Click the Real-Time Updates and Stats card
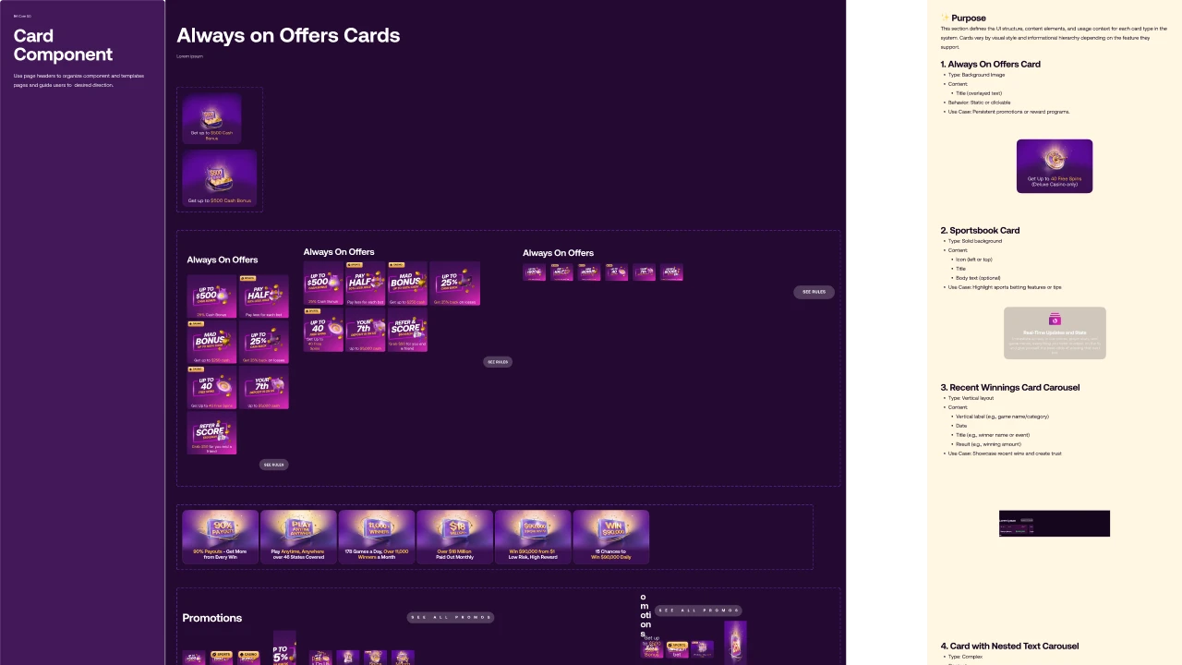Image resolution: width=1182 pixels, height=665 pixels. click(x=1055, y=333)
